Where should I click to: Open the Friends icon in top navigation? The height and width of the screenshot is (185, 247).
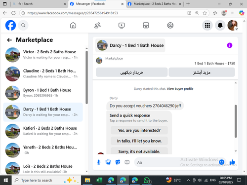pyautogui.click(x=97, y=25)
